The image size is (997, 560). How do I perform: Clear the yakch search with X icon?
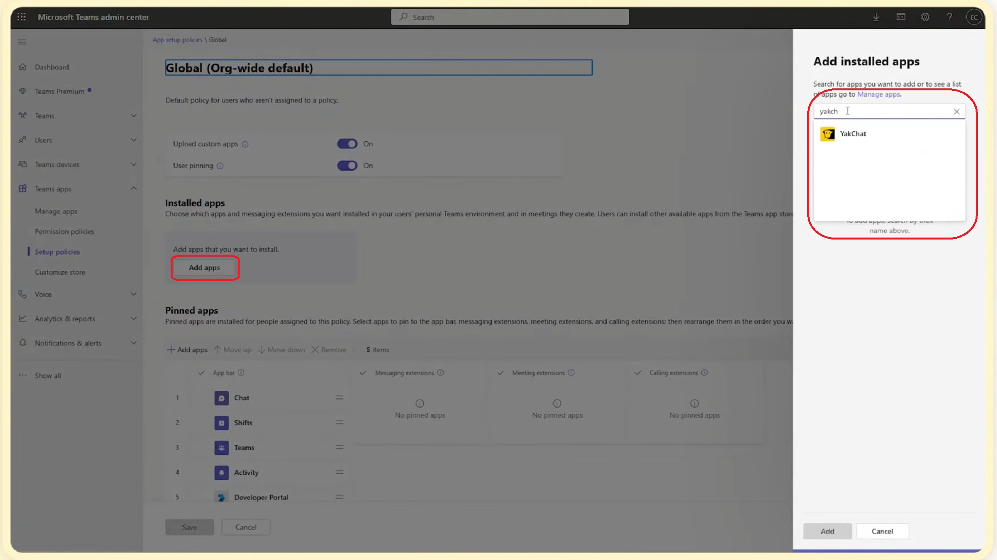pos(956,112)
